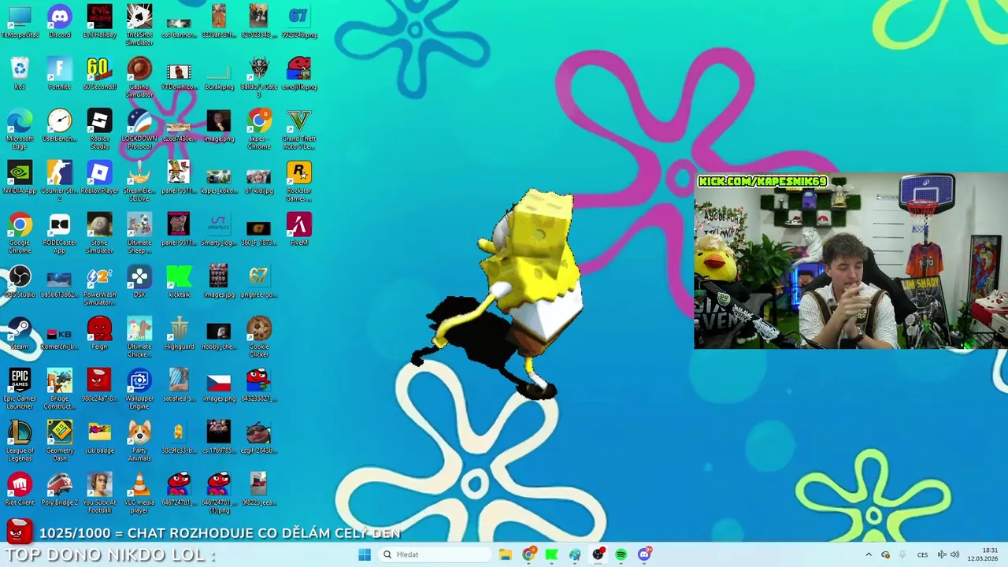Open the Koš recycle bin
Screen dimensions: 1008x567
click(x=20, y=73)
